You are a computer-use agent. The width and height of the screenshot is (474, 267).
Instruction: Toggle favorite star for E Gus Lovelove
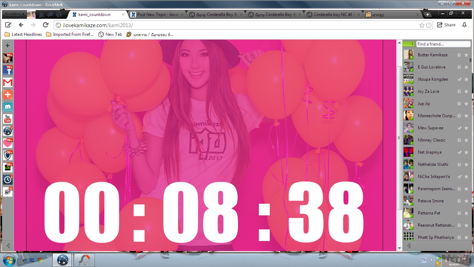[x=466, y=67]
